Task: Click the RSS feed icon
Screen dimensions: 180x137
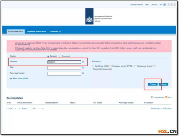Action: pos(166,97)
